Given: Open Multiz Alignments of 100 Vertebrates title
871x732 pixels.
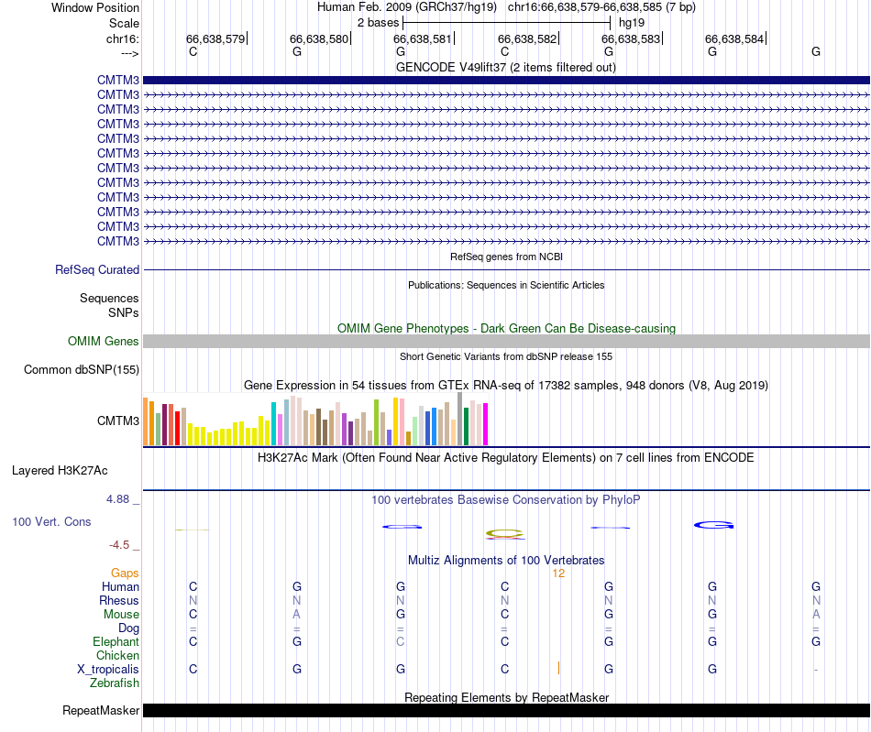Looking at the screenshot, I should pyautogui.click(x=506, y=561).
